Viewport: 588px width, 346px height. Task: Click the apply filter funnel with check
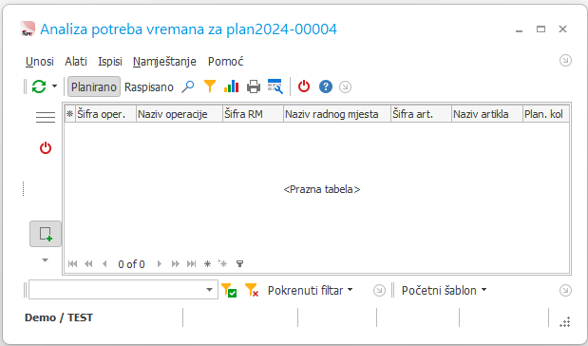(x=229, y=290)
